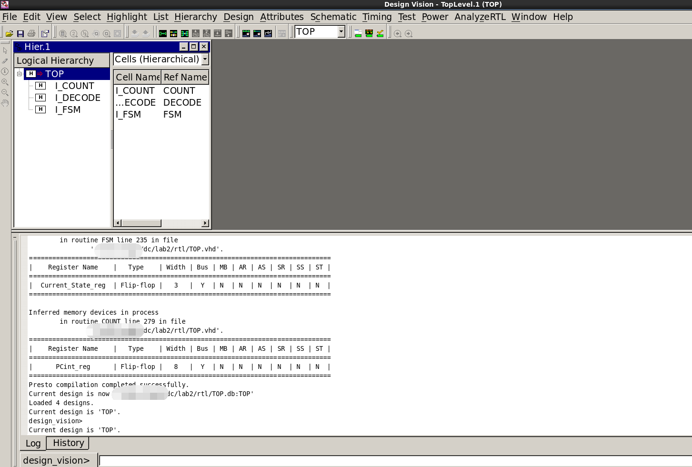Open the Timing menu
Screen dimensions: 692x467
tap(377, 17)
